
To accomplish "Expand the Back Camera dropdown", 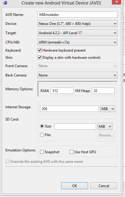I will (78, 75).
